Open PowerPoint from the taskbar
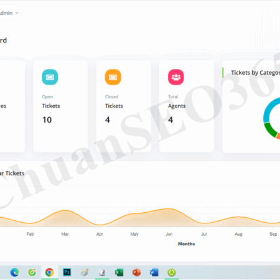 [136, 273]
